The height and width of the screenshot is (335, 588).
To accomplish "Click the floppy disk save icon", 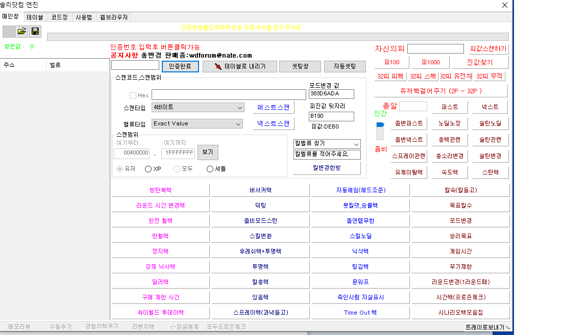I will (x=35, y=32).
